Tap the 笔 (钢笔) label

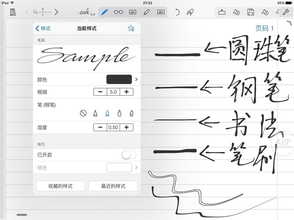coord(47,105)
